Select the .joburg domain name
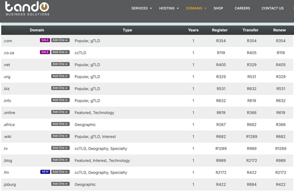The height and width of the screenshot is (191, 294). coord(10,185)
